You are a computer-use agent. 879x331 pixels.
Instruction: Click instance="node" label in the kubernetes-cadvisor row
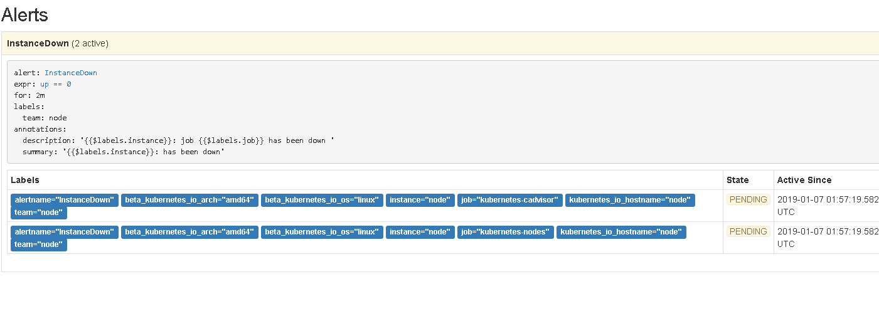[x=420, y=200]
